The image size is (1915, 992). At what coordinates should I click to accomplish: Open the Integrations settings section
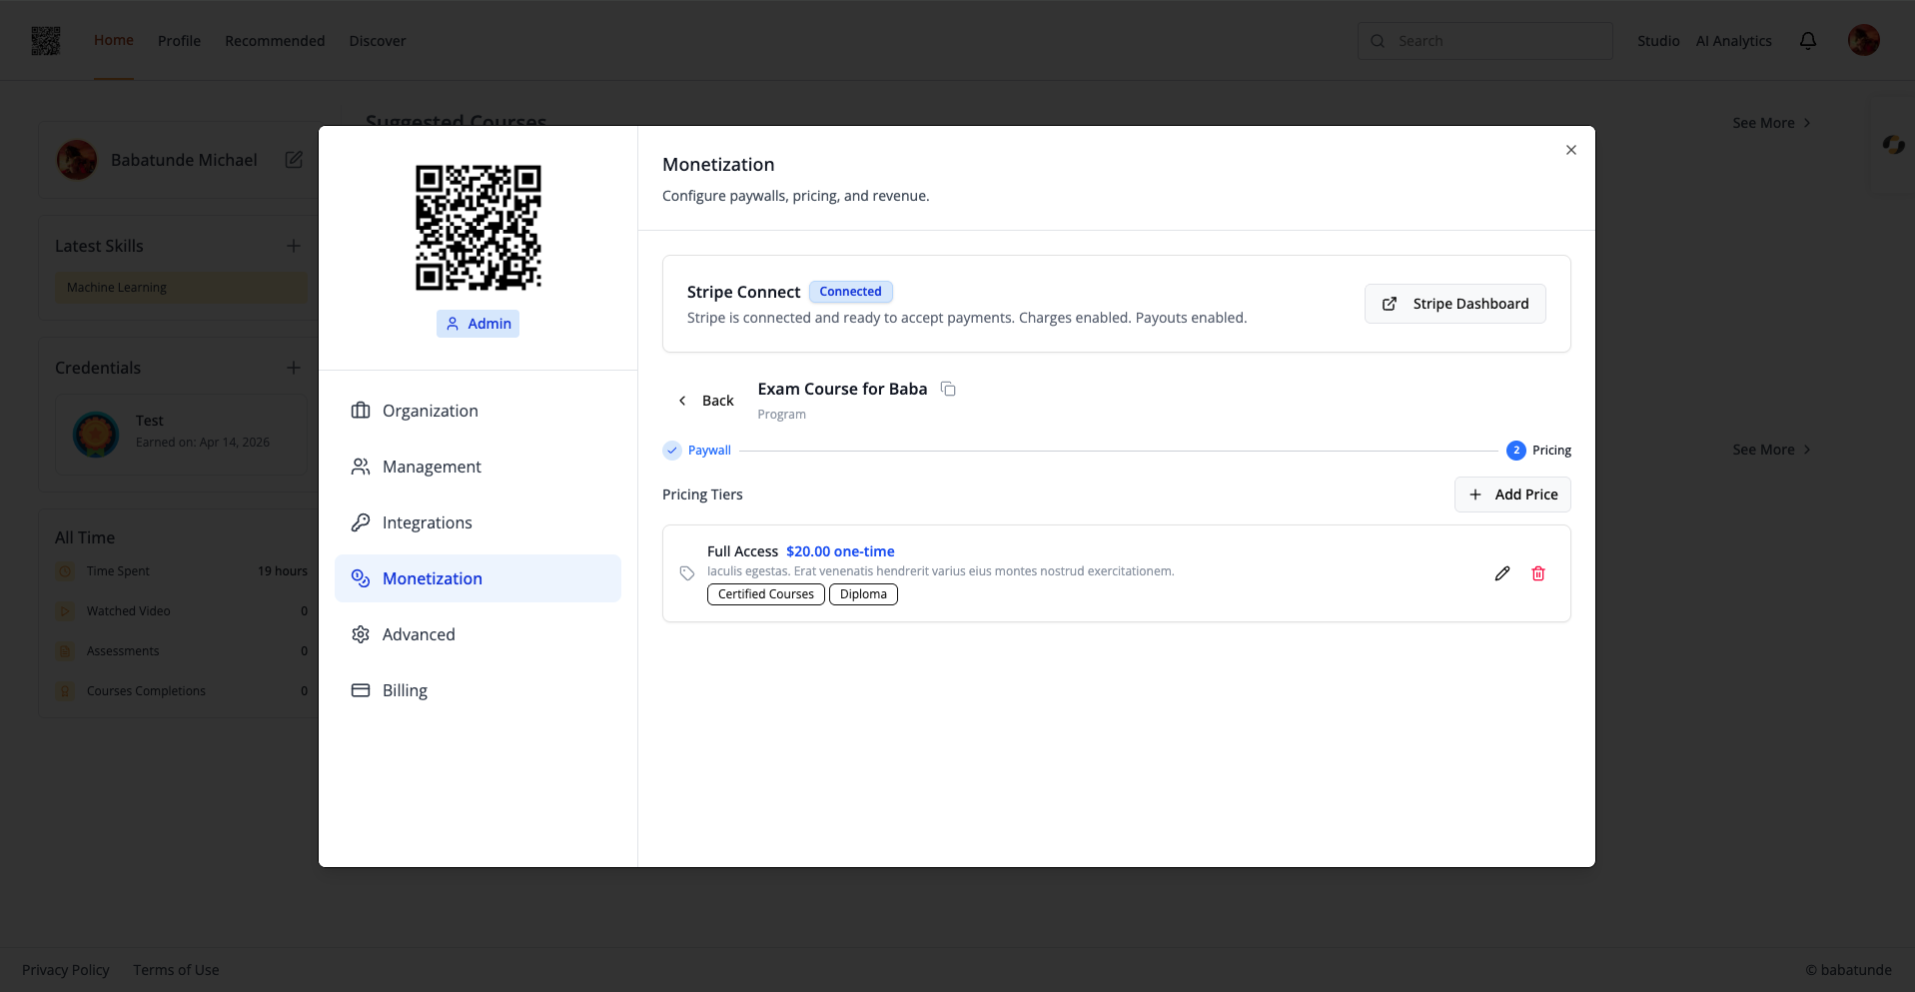(478, 522)
